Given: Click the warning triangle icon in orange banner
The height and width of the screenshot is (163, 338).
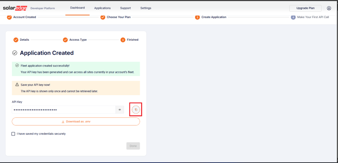Looking at the screenshot, I should pos(17,85).
